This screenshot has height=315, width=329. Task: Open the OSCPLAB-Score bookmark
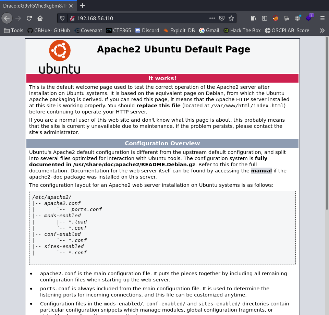click(287, 31)
